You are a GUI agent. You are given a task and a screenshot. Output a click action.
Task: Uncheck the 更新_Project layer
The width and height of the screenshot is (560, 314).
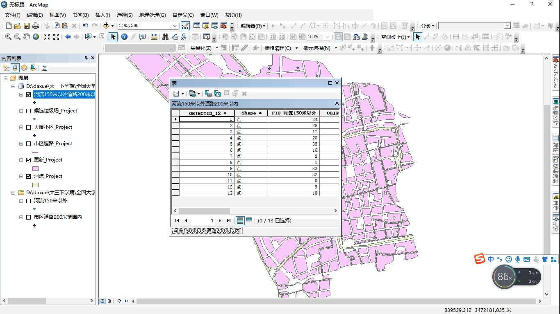tap(28, 160)
